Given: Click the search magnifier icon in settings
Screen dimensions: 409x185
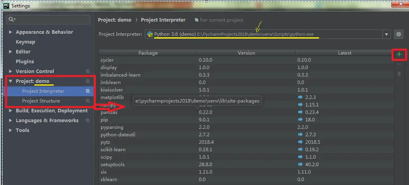Looking at the screenshot, I should [x=11, y=20].
